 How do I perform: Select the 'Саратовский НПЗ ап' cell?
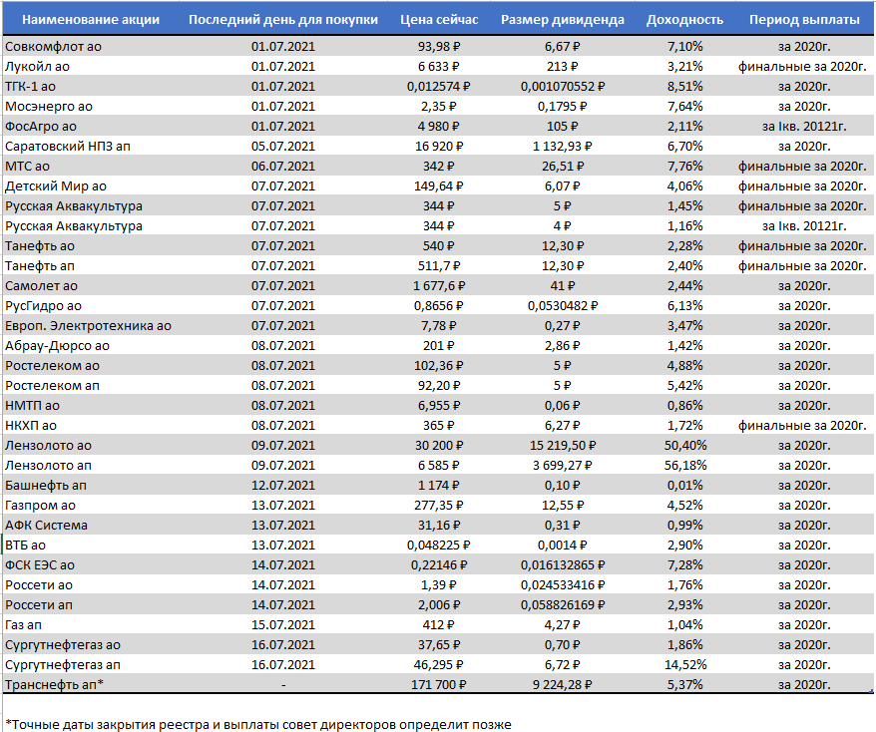pos(68,147)
